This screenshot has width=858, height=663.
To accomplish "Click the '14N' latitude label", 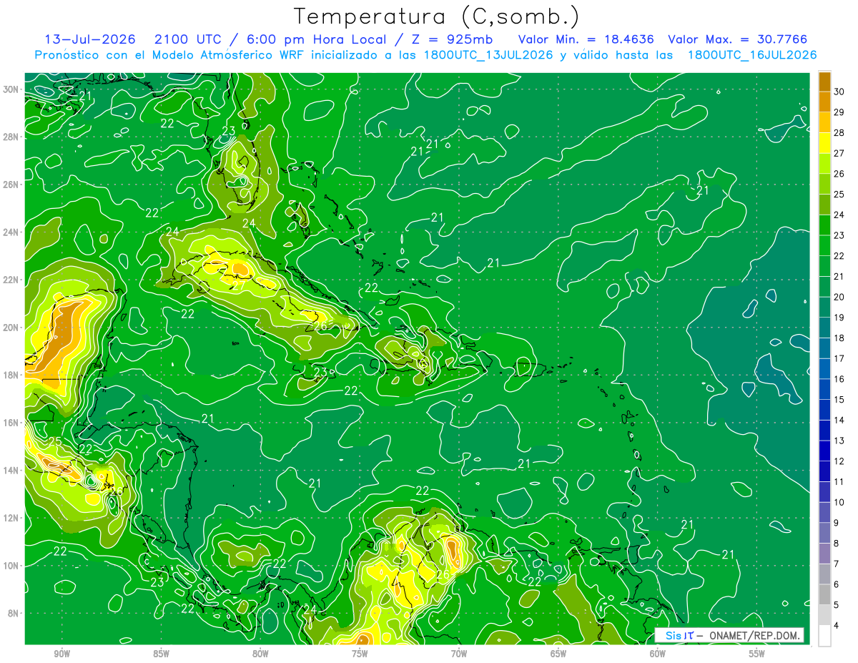I will click(11, 471).
